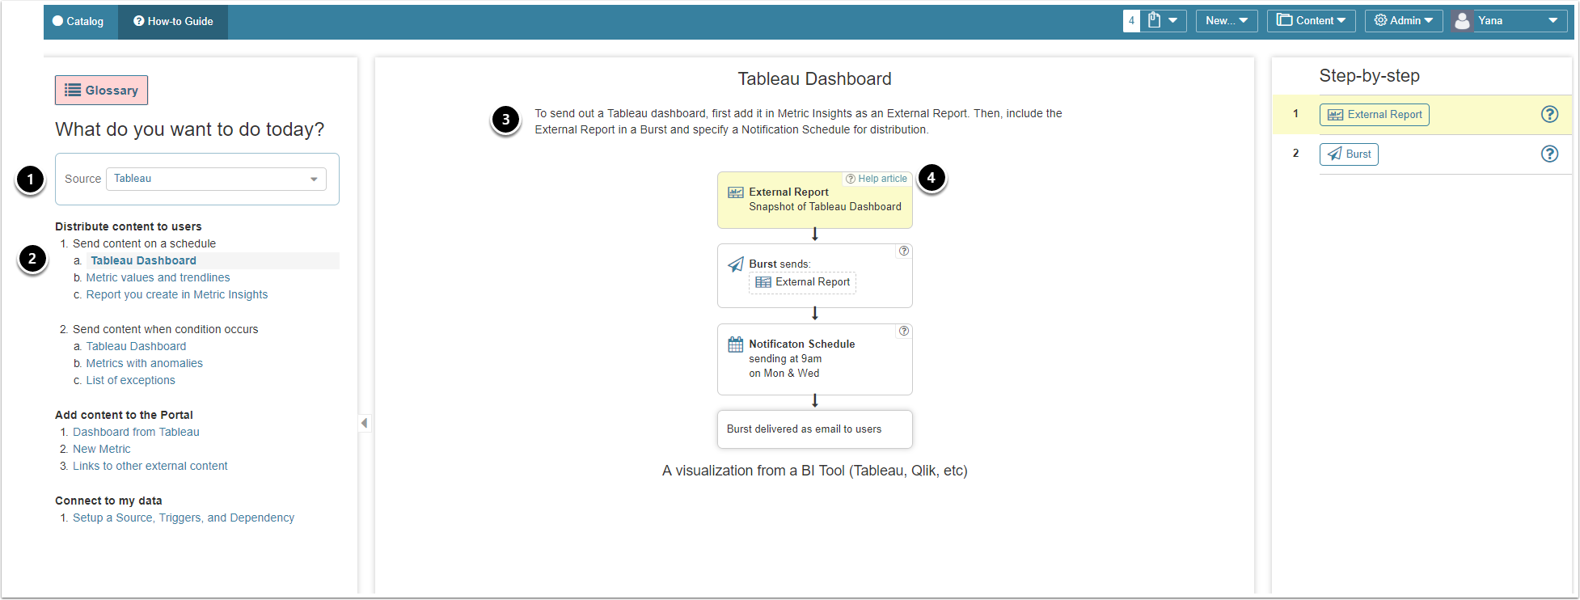This screenshot has height=600, width=1580.
Task: Open Setup a Source, Triggers, and Dependency
Action: click(x=184, y=518)
